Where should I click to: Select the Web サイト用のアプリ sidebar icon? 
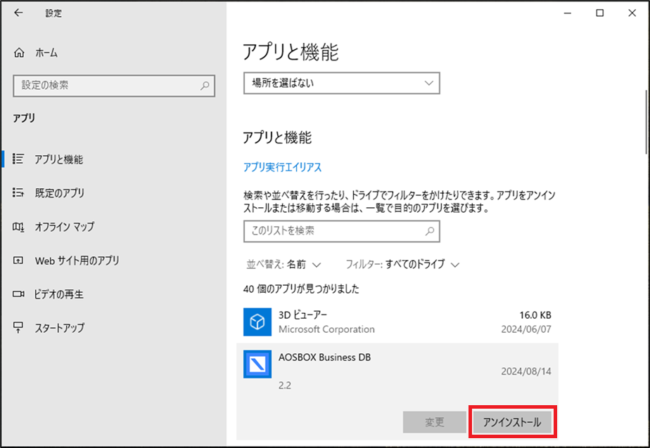pos(18,261)
